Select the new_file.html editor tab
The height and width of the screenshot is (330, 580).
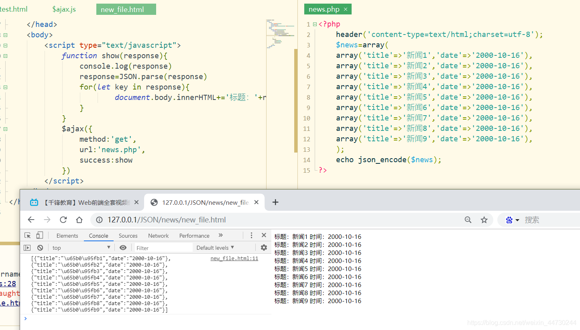click(x=126, y=9)
